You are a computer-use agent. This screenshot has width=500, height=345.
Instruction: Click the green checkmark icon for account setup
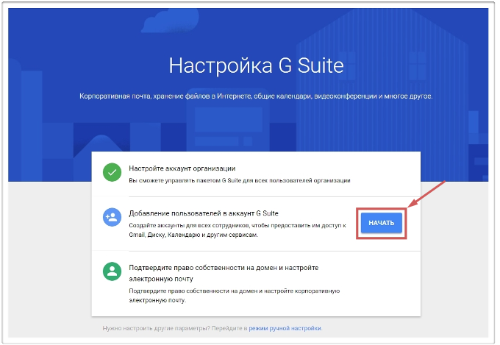(x=112, y=173)
